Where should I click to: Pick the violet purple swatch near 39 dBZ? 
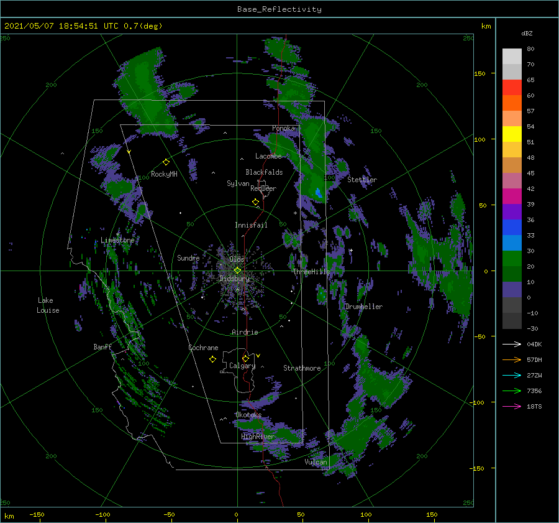tap(512, 212)
